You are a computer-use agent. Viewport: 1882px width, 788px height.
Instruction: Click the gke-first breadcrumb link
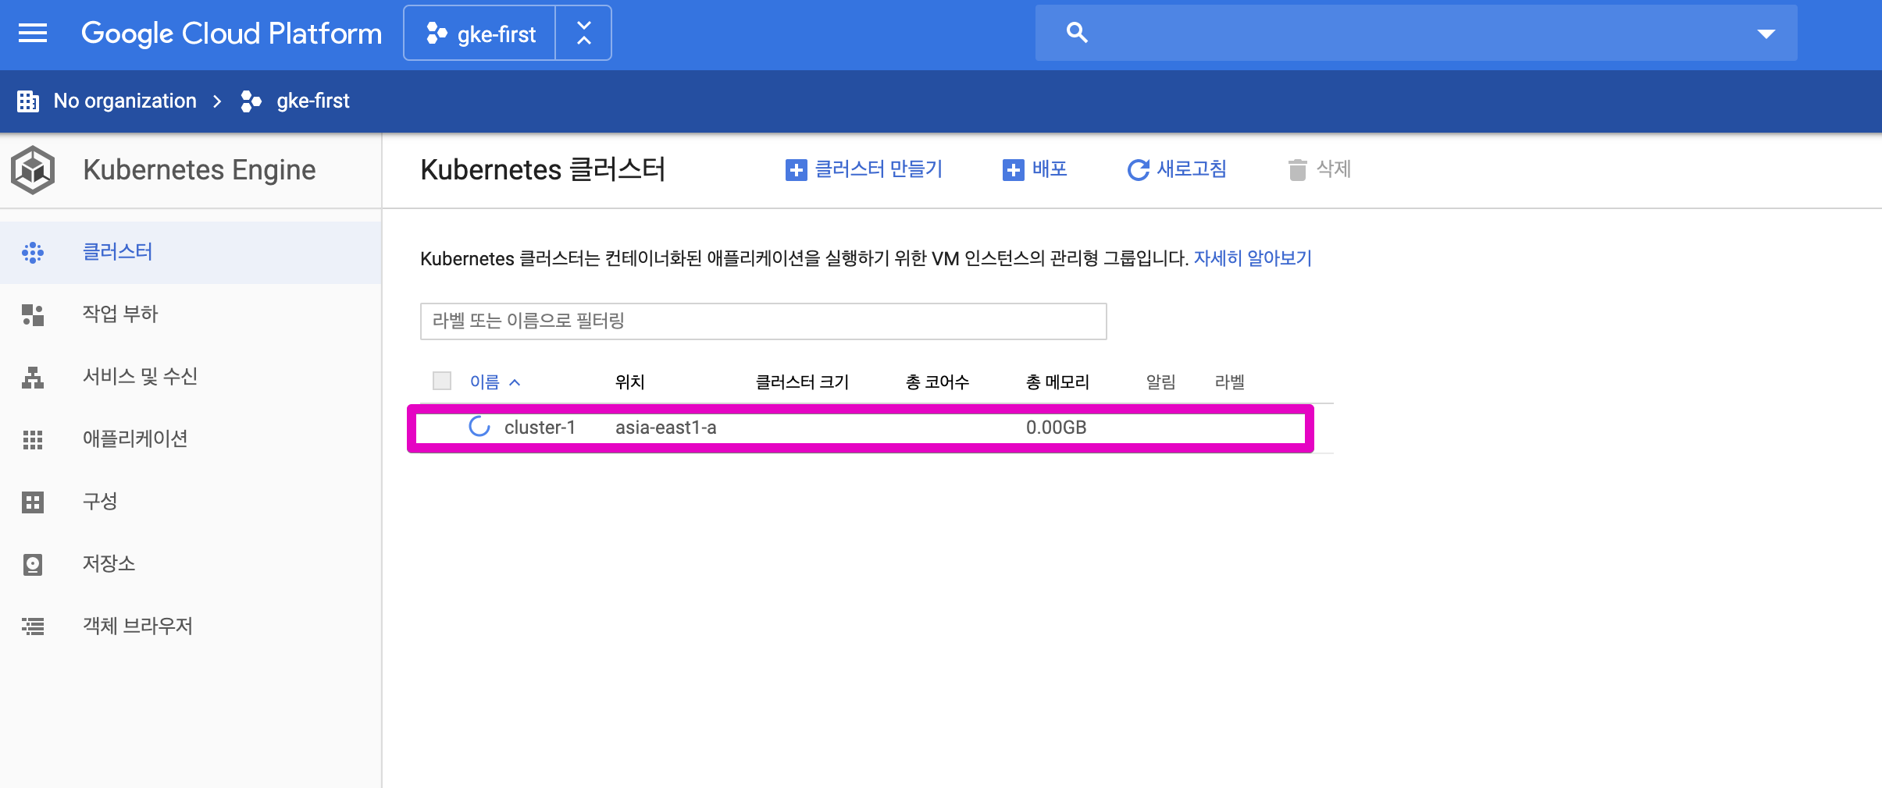point(312,101)
